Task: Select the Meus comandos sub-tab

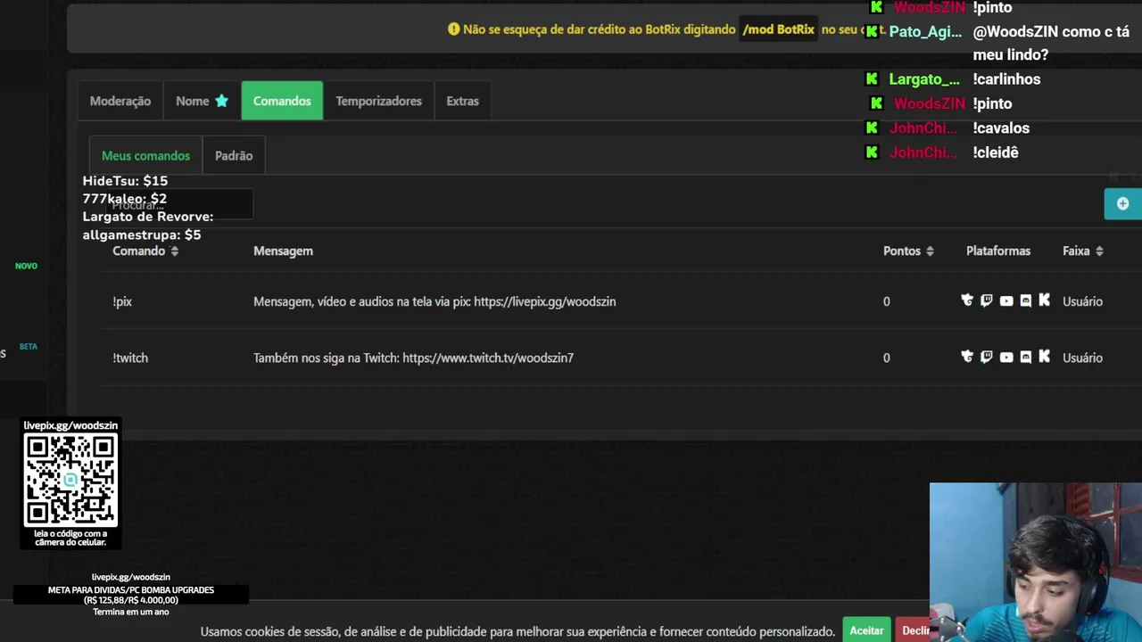Action: coord(145,155)
